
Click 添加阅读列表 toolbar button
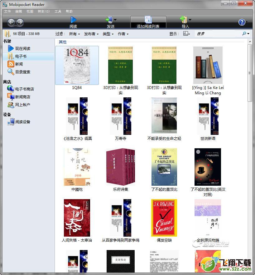(x=148, y=22)
